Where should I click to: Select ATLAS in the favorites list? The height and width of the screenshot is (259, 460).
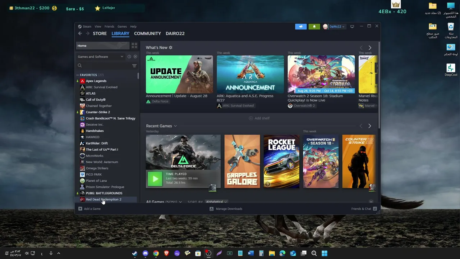point(91,93)
